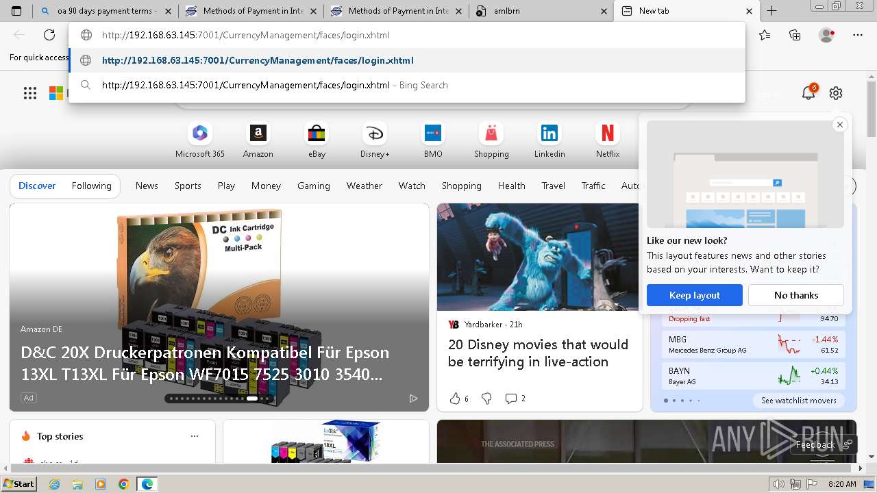
Task: Open the Netflix shortcut tile
Action: [608, 140]
